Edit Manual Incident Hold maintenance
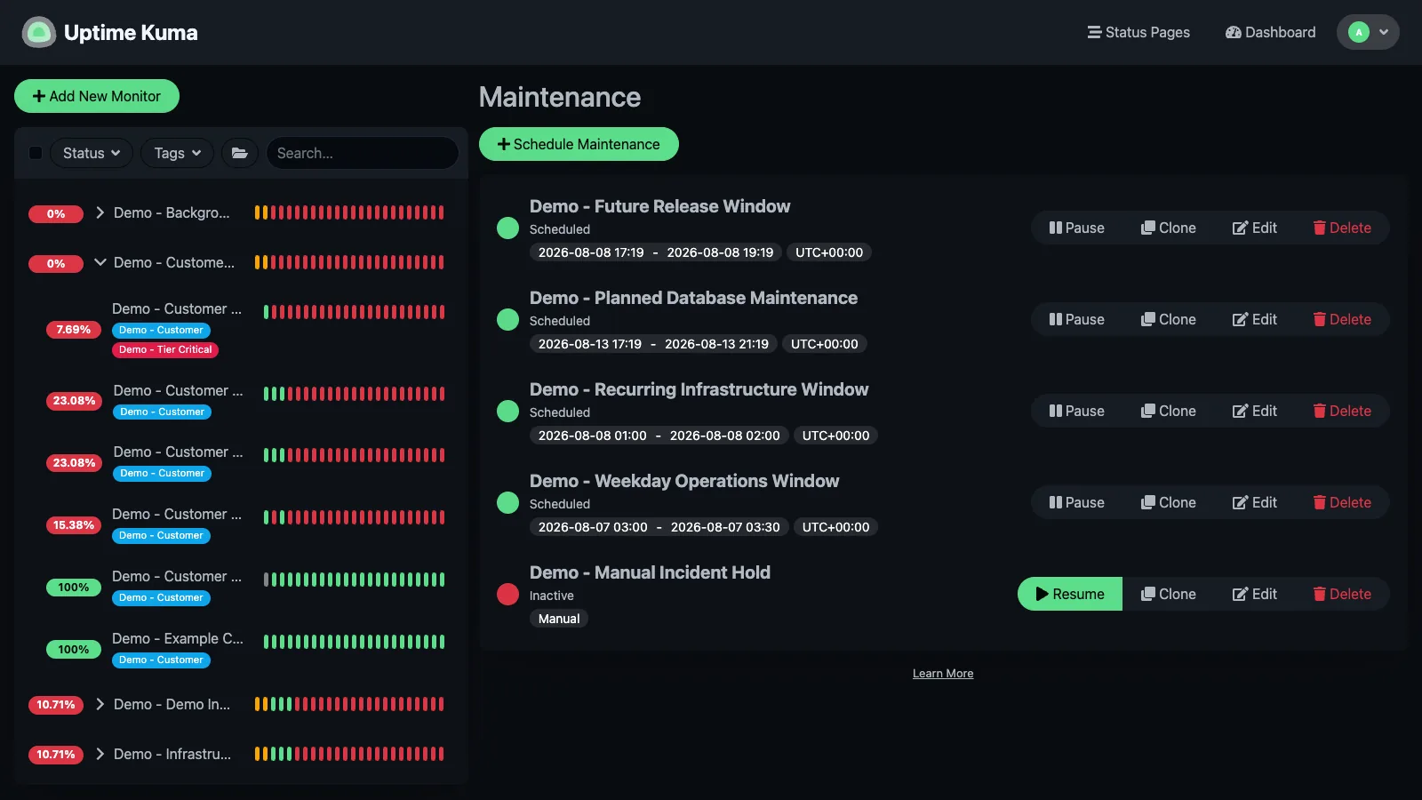1422x800 pixels. 1254,594
